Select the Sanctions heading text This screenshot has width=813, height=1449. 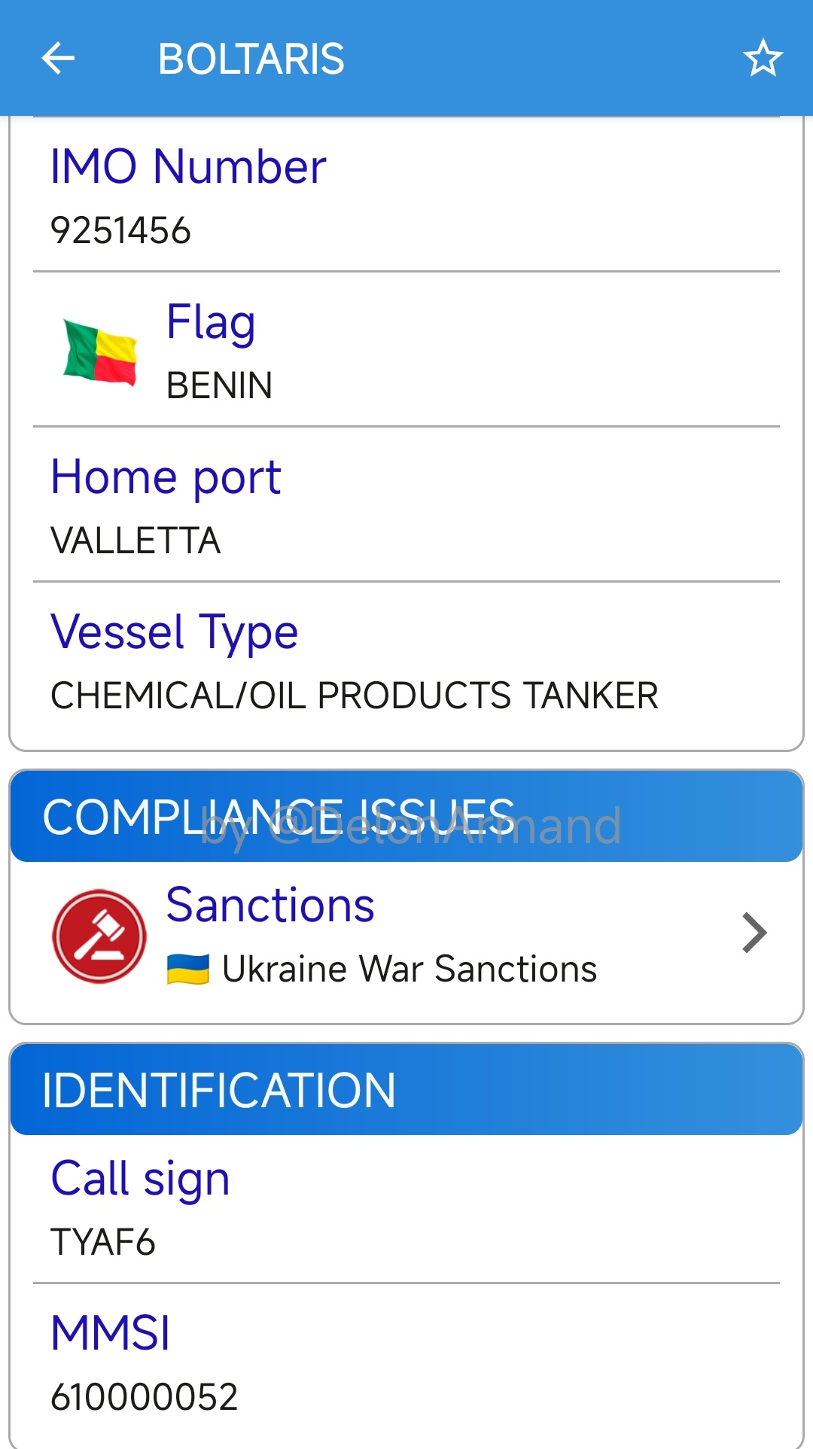tap(270, 904)
